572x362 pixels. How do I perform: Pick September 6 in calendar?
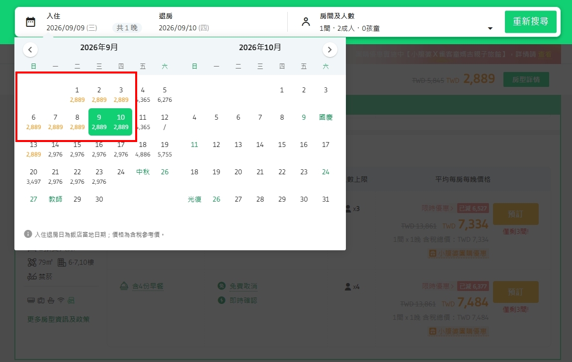[x=33, y=122]
